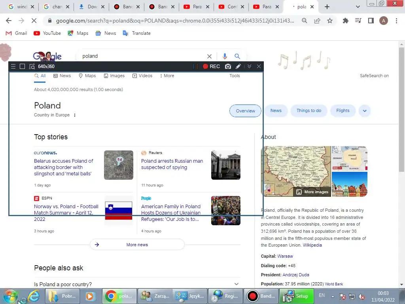Open Poland arrests Russian man Reuters story
Screen dimensions: 405x304
172,164
